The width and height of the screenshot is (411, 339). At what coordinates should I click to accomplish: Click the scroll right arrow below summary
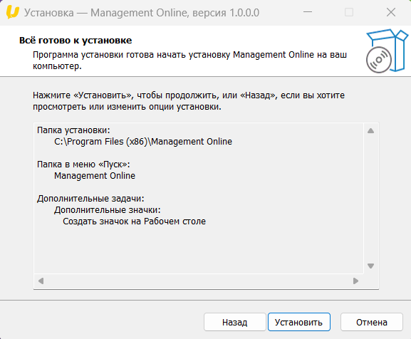pyautogui.click(x=355, y=281)
